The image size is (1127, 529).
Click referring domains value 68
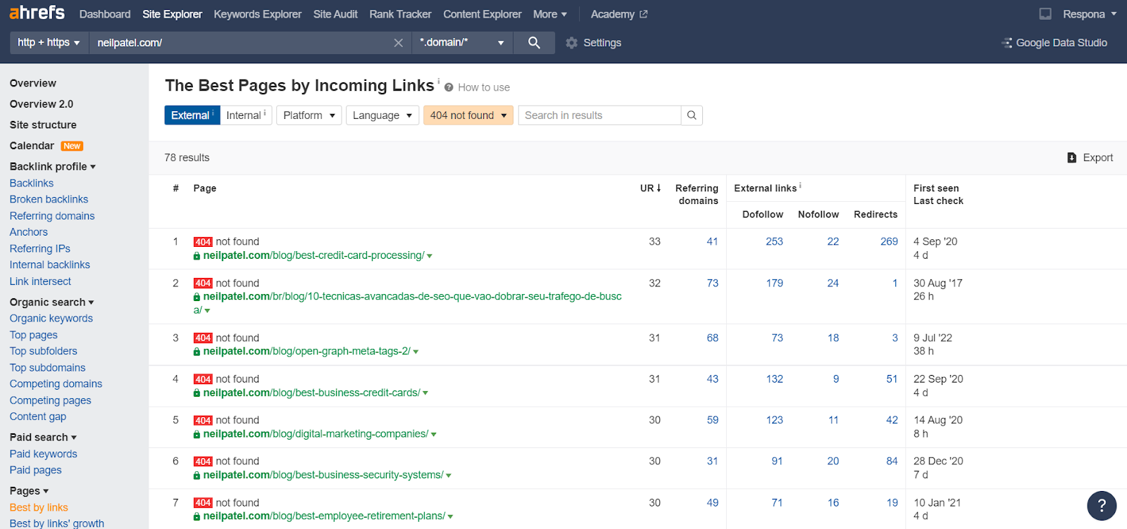[x=712, y=338]
